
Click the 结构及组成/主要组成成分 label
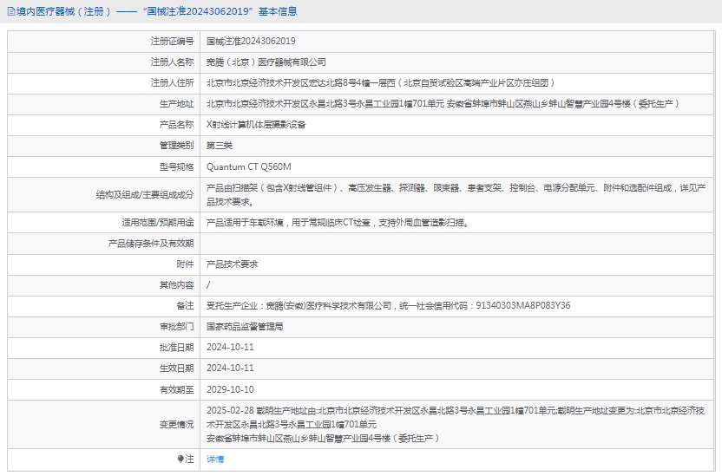[x=144, y=195]
